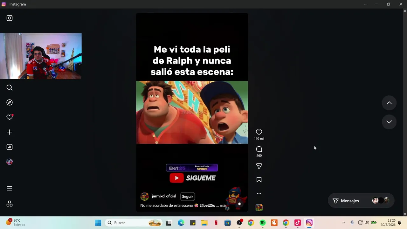Viewport: 407px width, 229px height.
Task: Open the @bet25o mention in caption
Action: pos(207,205)
